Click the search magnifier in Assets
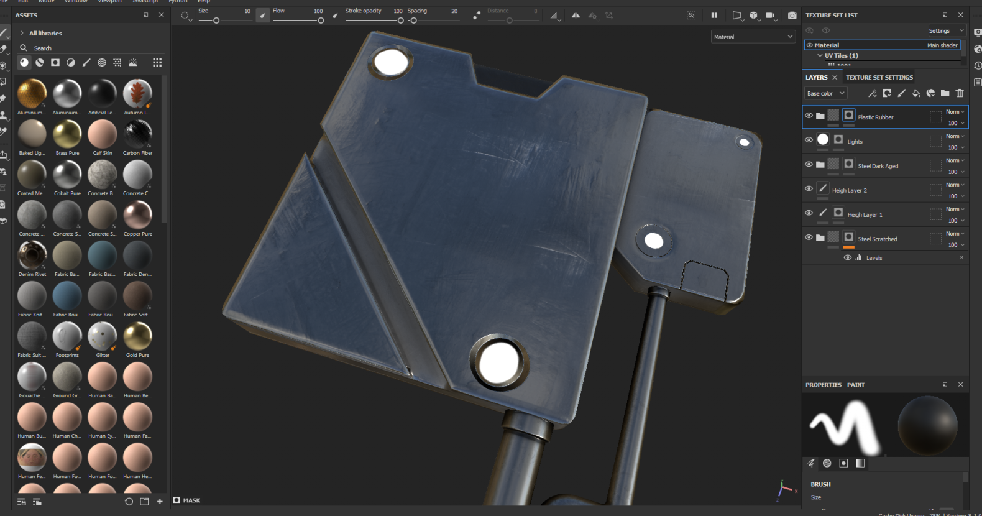982x516 pixels. (24, 48)
